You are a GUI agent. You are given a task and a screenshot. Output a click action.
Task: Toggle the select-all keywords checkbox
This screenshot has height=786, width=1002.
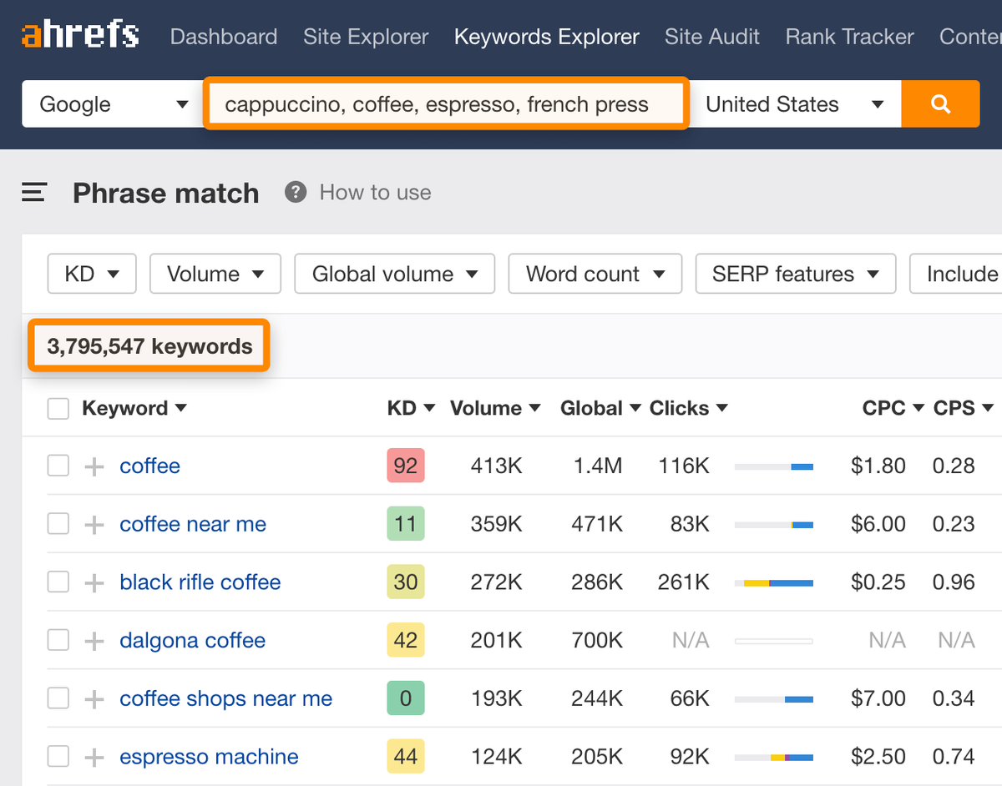(58, 409)
